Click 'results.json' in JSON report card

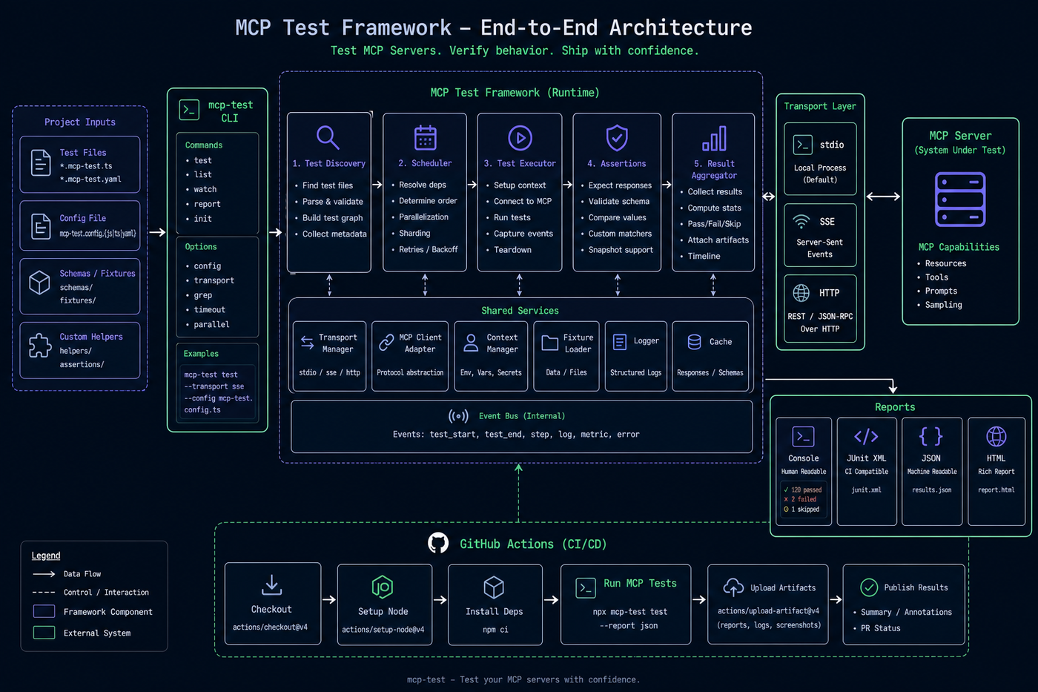932,490
